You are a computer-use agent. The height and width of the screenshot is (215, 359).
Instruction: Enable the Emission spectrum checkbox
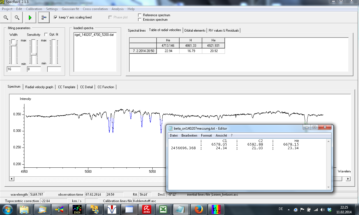140,20
